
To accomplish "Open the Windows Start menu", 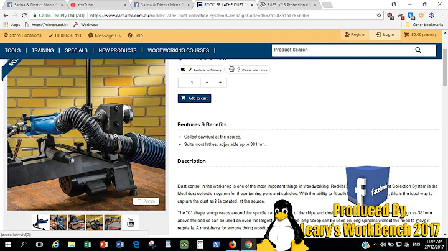I will (x=7, y=244).
